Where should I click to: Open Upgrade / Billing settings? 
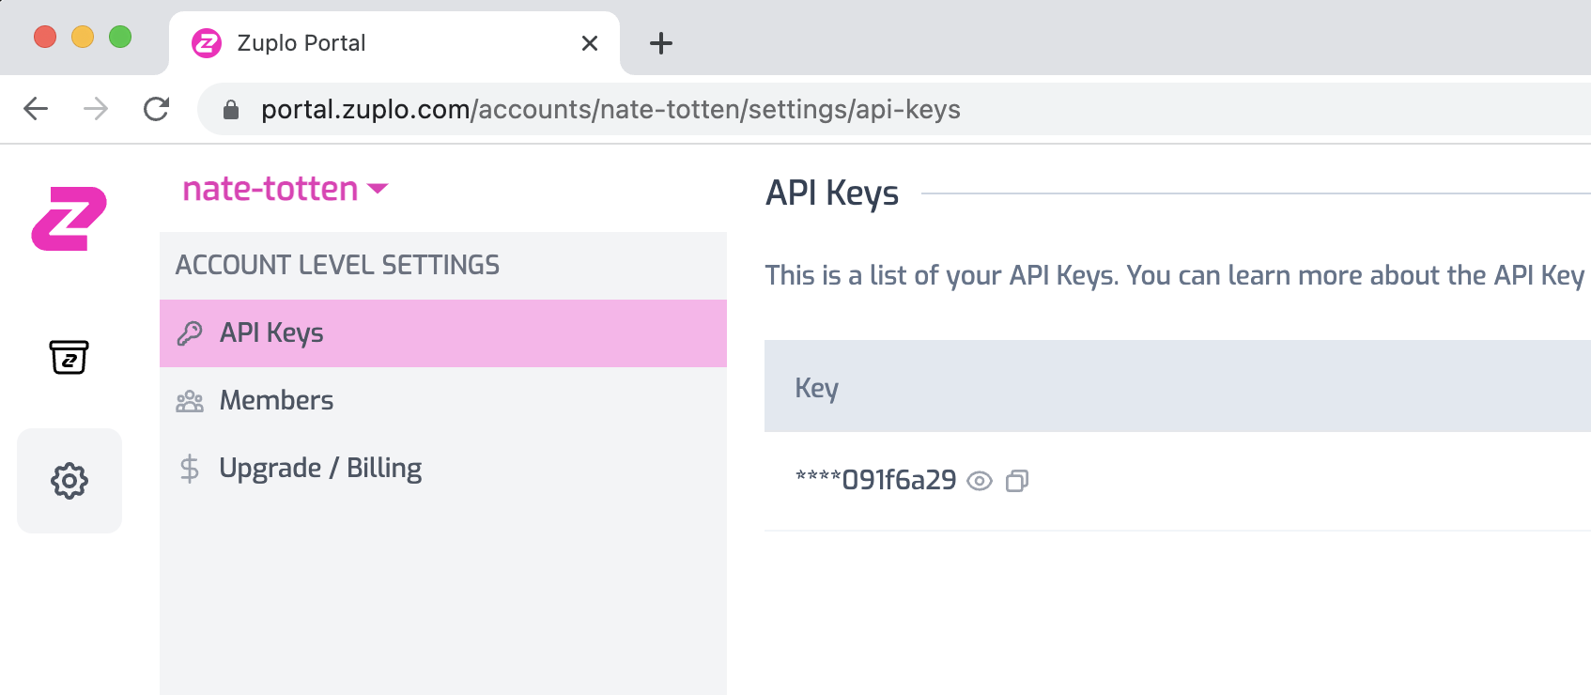click(x=443, y=469)
